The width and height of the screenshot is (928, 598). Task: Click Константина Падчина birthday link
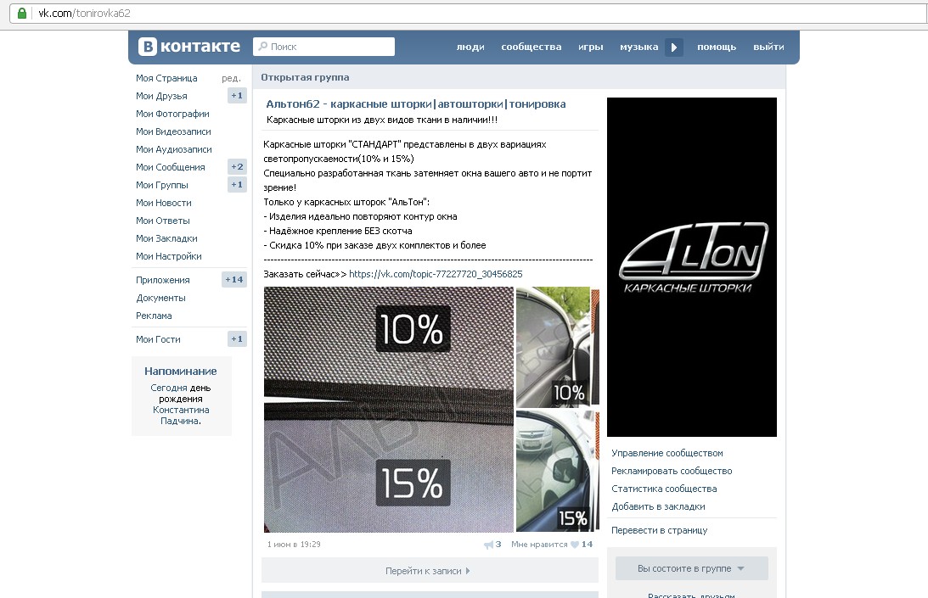point(181,416)
